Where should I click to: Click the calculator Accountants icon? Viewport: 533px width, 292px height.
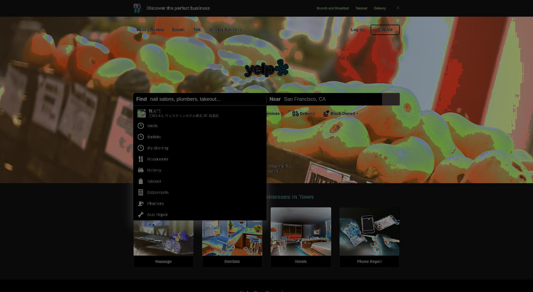[141, 192]
